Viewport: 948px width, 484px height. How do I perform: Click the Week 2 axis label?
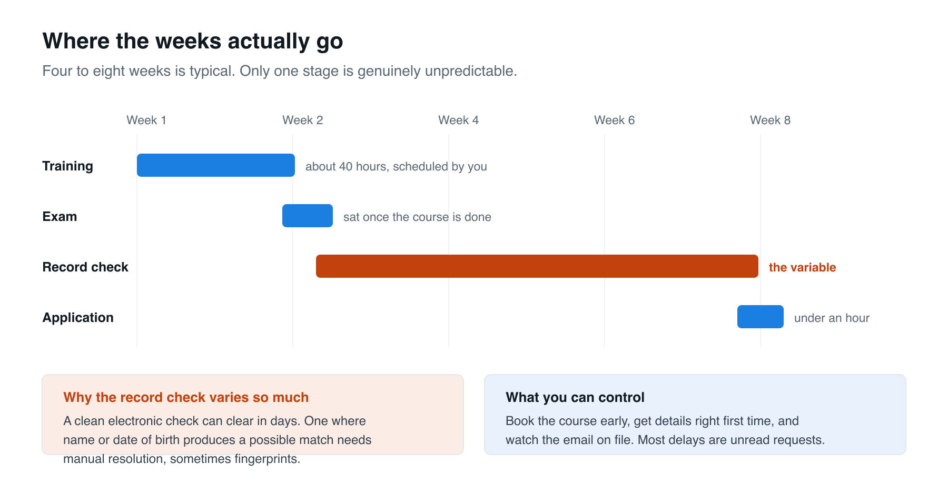[x=303, y=120]
